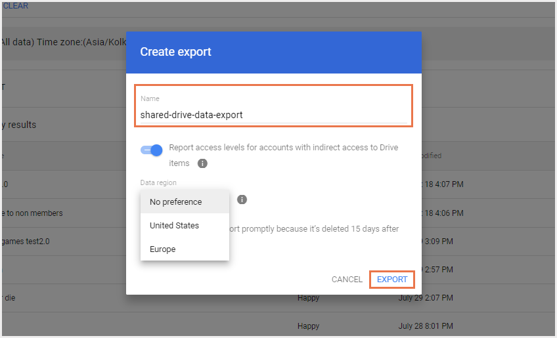
Task: Click the Happy cell in July 28 row
Action: (308, 326)
